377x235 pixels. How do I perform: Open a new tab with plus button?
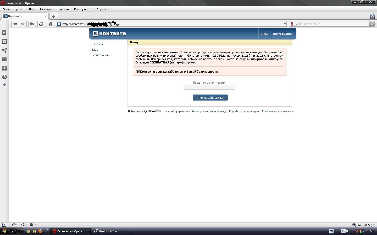pyautogui.click(x=53, y=16)
